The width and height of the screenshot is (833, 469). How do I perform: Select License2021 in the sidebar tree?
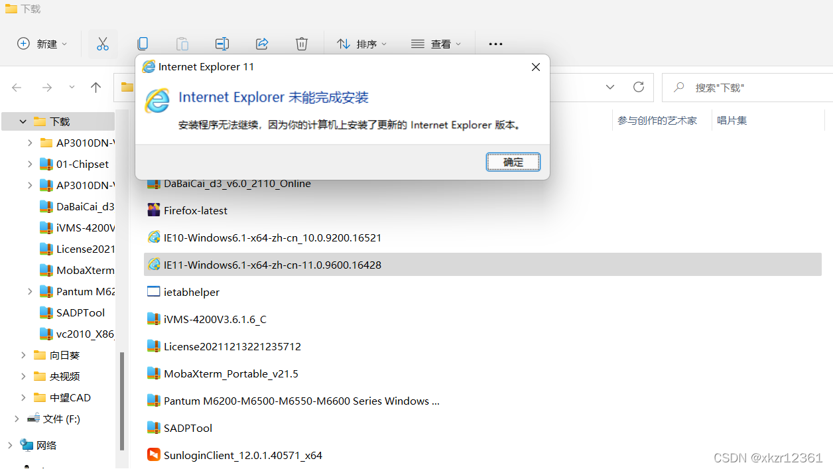pyautogui.click(x=85, y=249)
